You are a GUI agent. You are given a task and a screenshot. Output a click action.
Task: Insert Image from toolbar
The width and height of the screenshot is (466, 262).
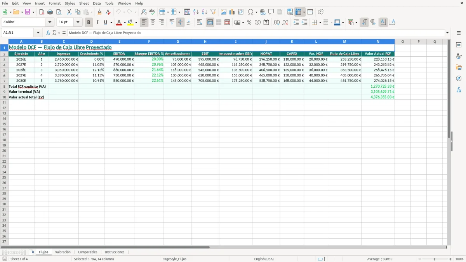click(x=224, y=12)
